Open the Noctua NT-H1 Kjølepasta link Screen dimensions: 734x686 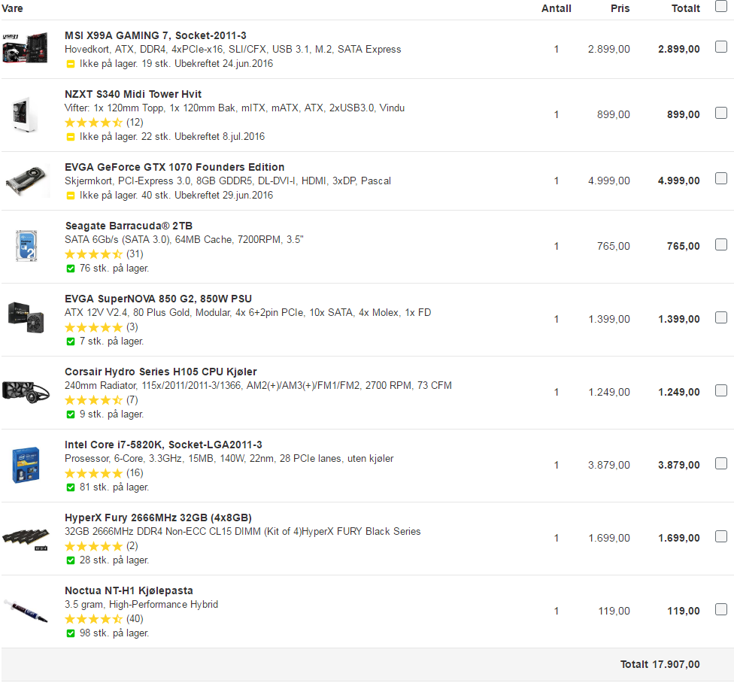[x=129, y=591]
